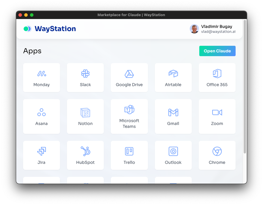Image resolution: width=263 pixels, height=205 pixels.
Task: Click the Outlook label text
Action: point(173,162)
